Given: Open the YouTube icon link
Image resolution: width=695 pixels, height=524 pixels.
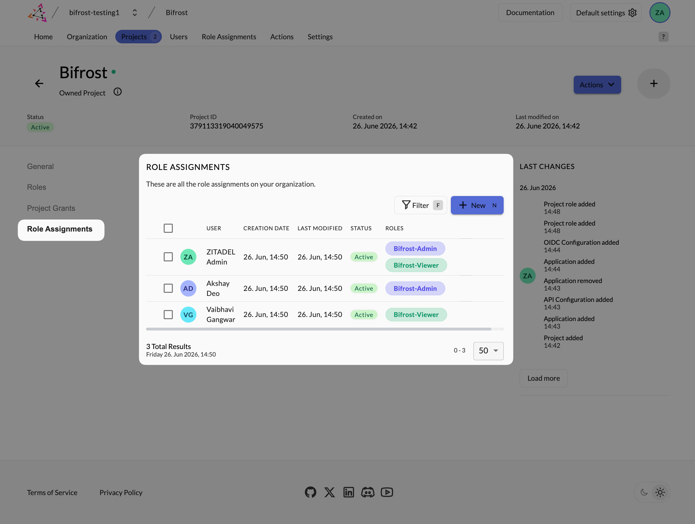Looking at the screenshot, I should 387,492.
